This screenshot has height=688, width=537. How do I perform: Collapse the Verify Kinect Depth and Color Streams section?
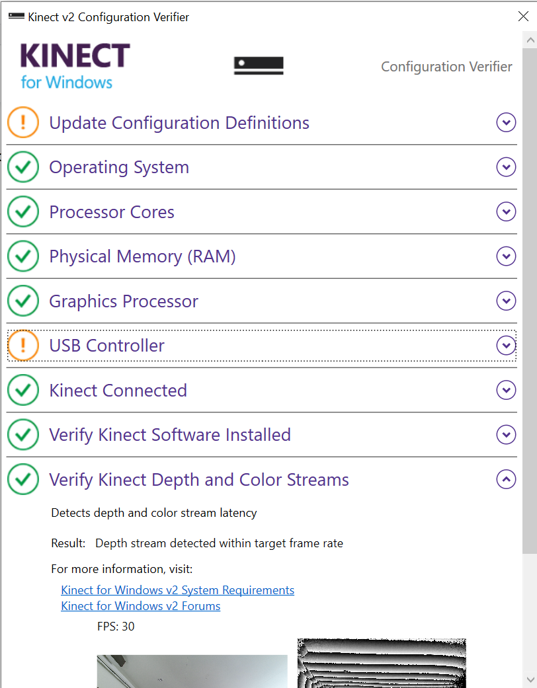tap(506, 479)
